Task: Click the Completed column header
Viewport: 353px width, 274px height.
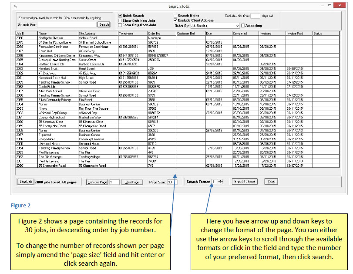Action: (x=245, y=34)
